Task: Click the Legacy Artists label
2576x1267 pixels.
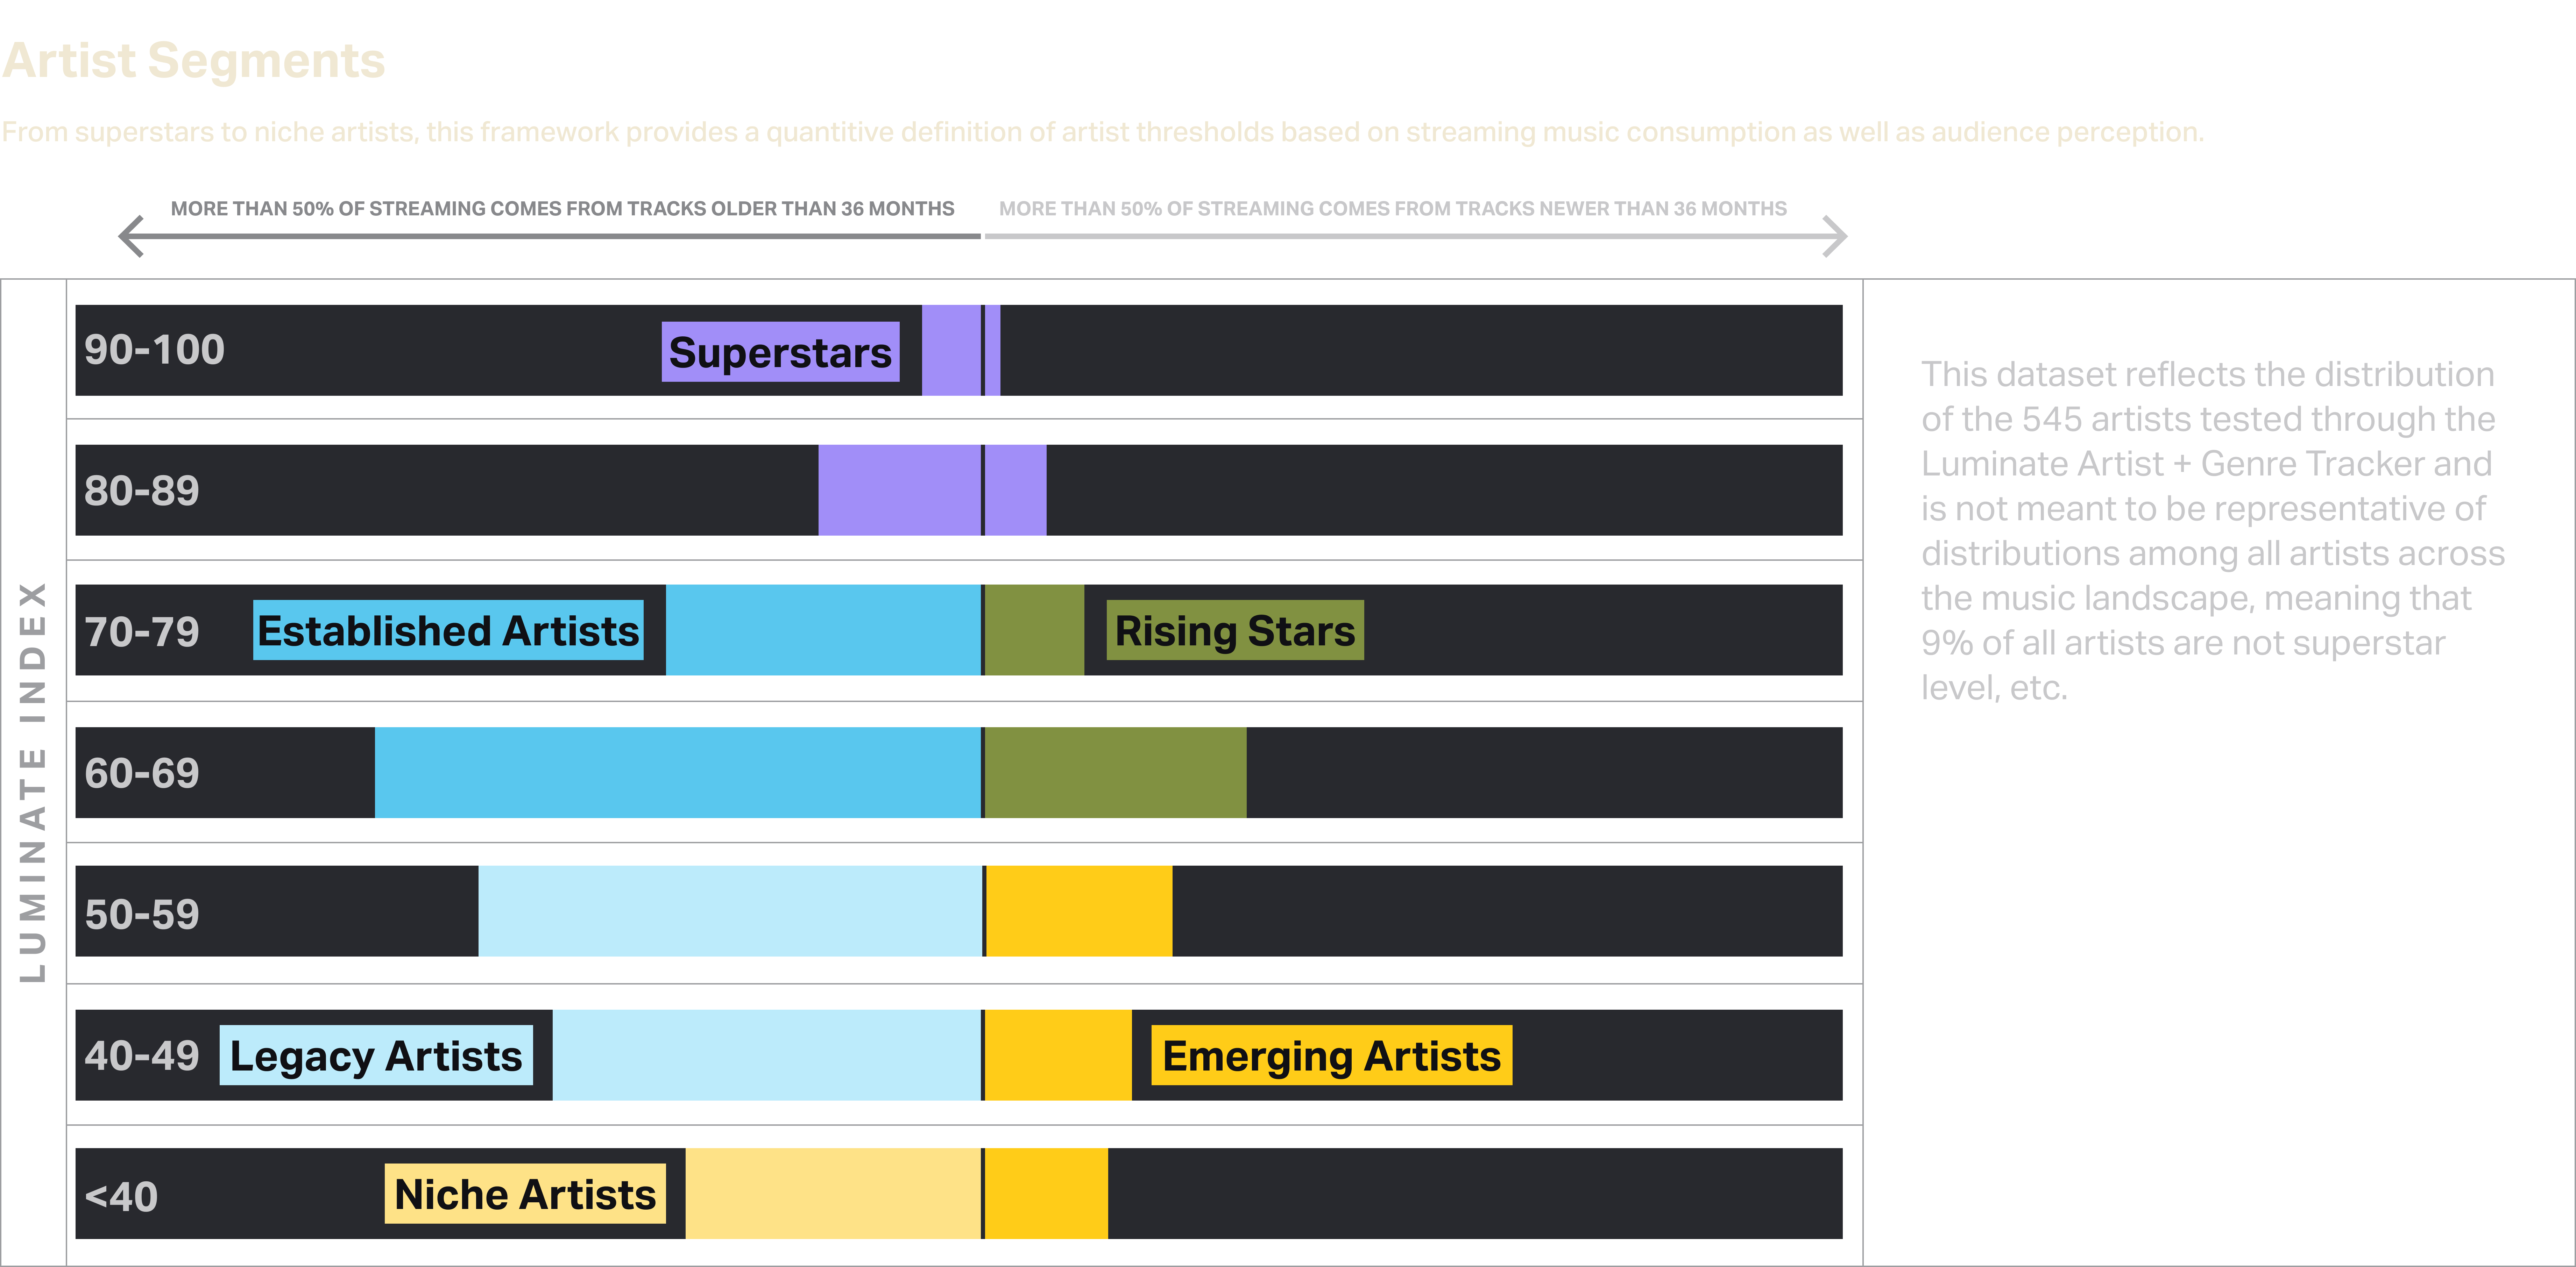Action: pyautogui.click(x=376, y=1055)
